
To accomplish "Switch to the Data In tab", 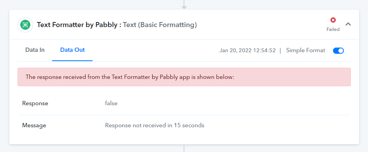I will coord(35,50).
